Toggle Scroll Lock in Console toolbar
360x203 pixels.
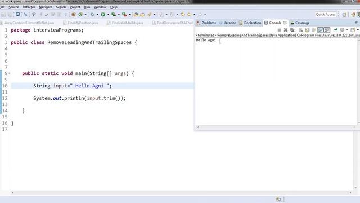[x=307, y=30]
